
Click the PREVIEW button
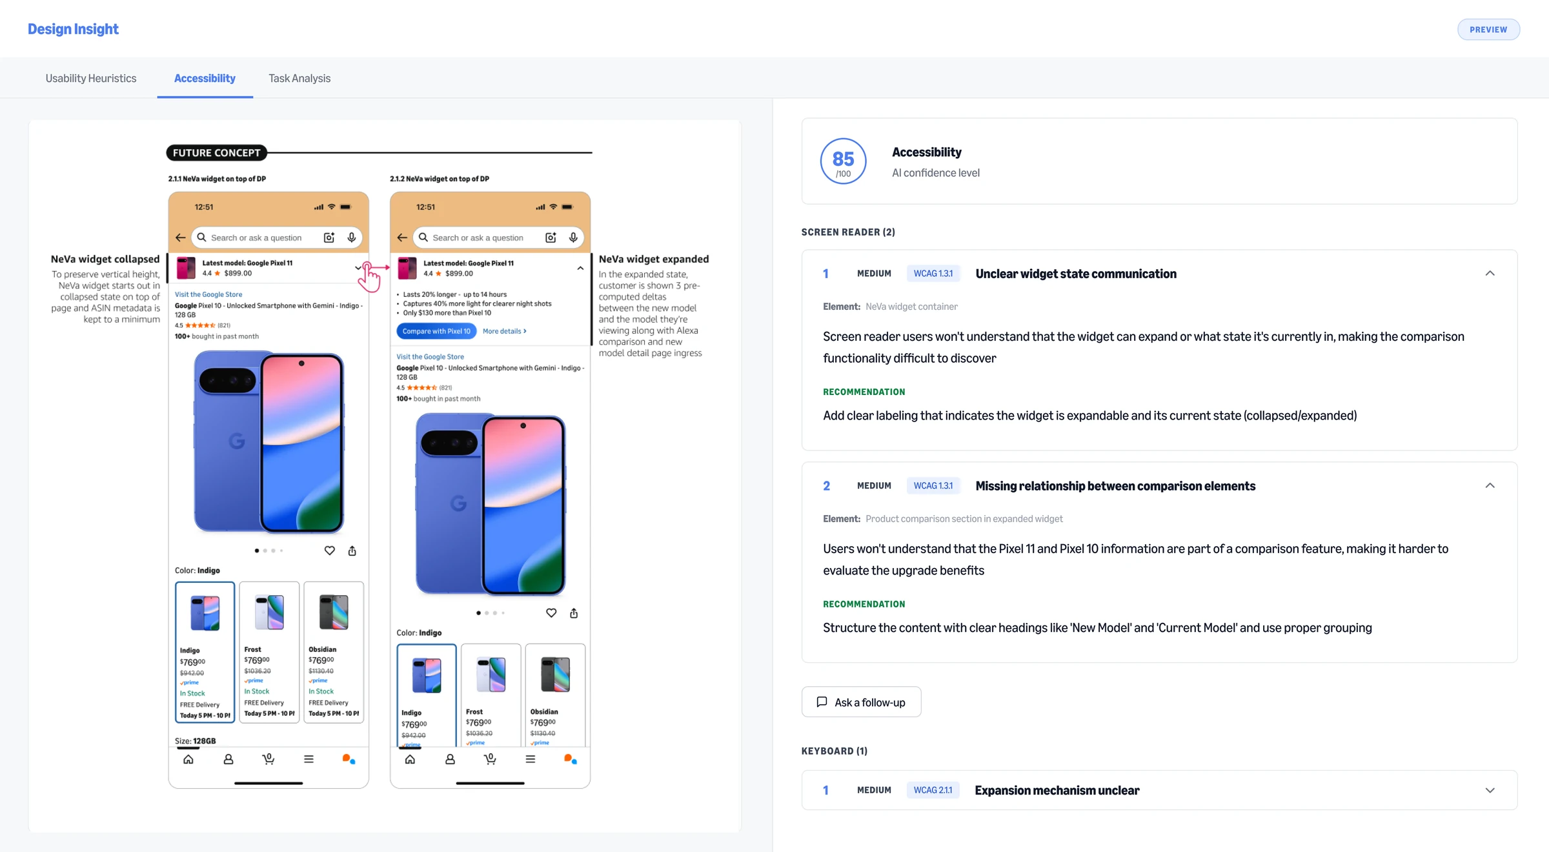[x=1488, y=30]
